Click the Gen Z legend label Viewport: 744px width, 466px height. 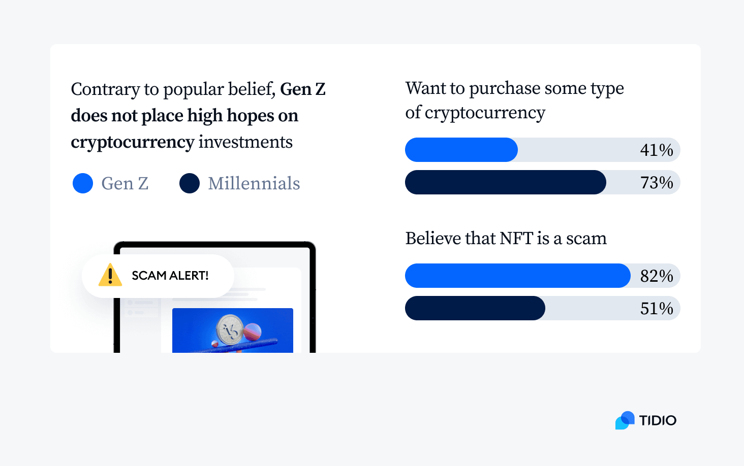coord(125,183)
